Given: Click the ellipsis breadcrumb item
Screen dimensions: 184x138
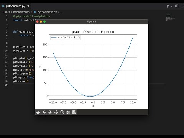Looking at the screenshot, I should click(x=61, y=12).
